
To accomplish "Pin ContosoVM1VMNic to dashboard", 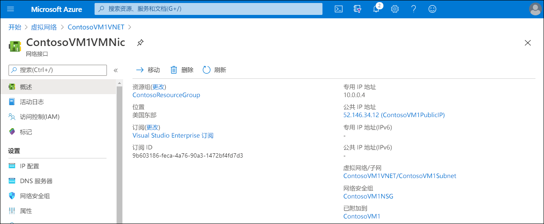I will coord(140,43).
